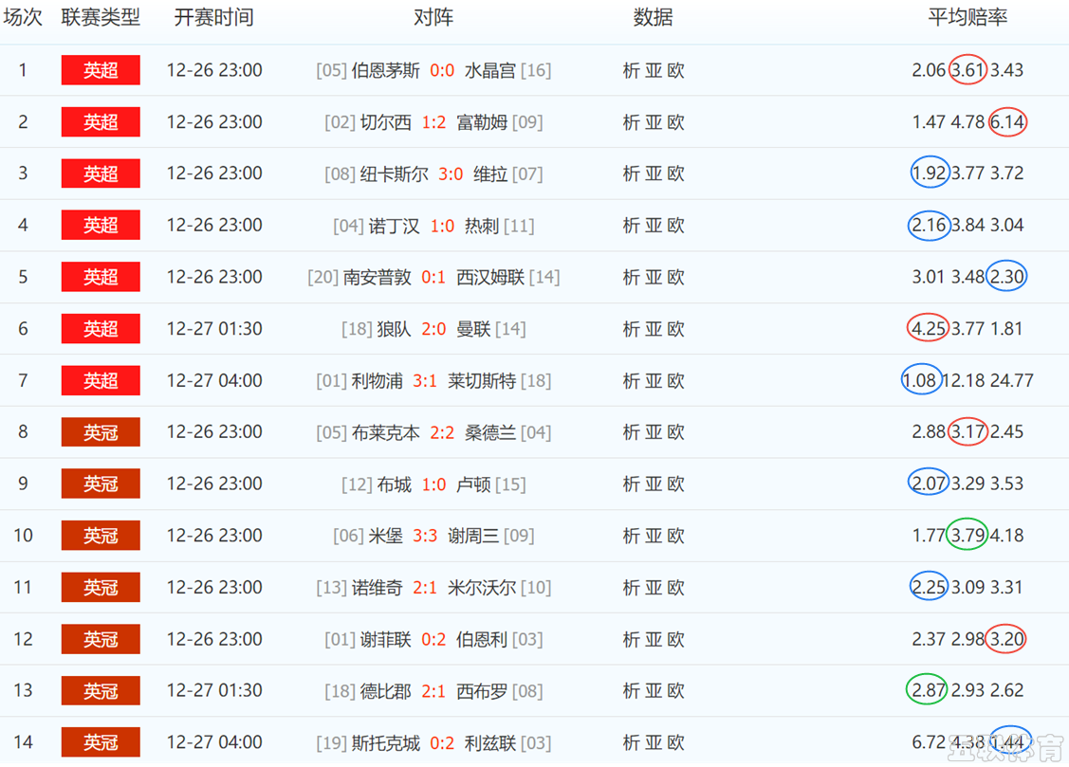Click on team 维拉
This screenshot has height=767, width=1069.
pyautogui.click(x=490, y=173)
